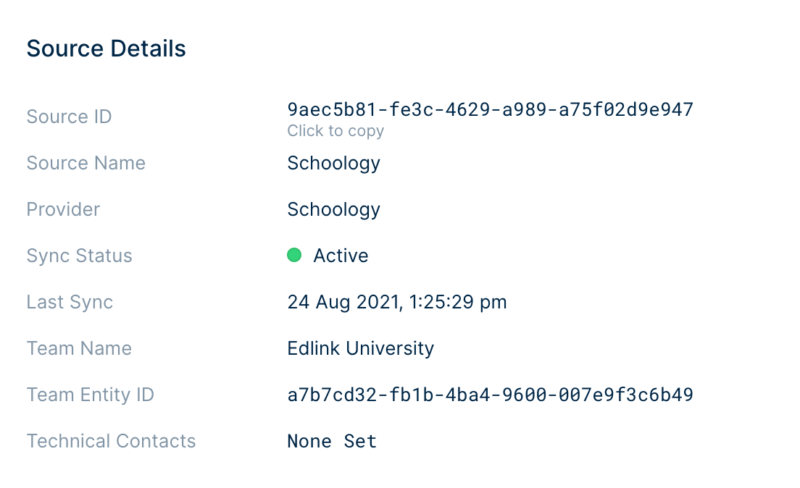The width and height of the screenshot is (800, 488).
Task: Click the Team Entity ID value
Action: point(491,395)
